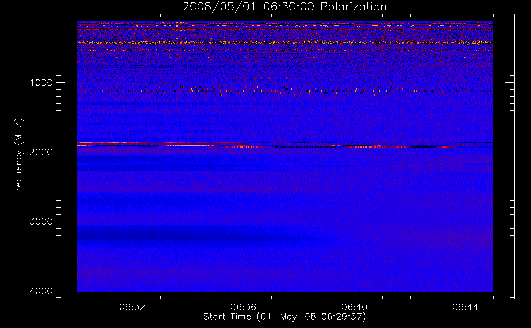Click the bright red emission band near 1900 MHz
The height and width of the screenshot is (328, 531).
click(x=285, y=145)
